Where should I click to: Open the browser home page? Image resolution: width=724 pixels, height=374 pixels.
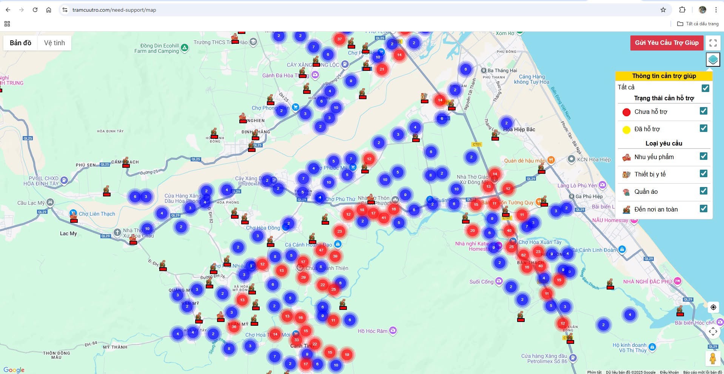(49, 10)
